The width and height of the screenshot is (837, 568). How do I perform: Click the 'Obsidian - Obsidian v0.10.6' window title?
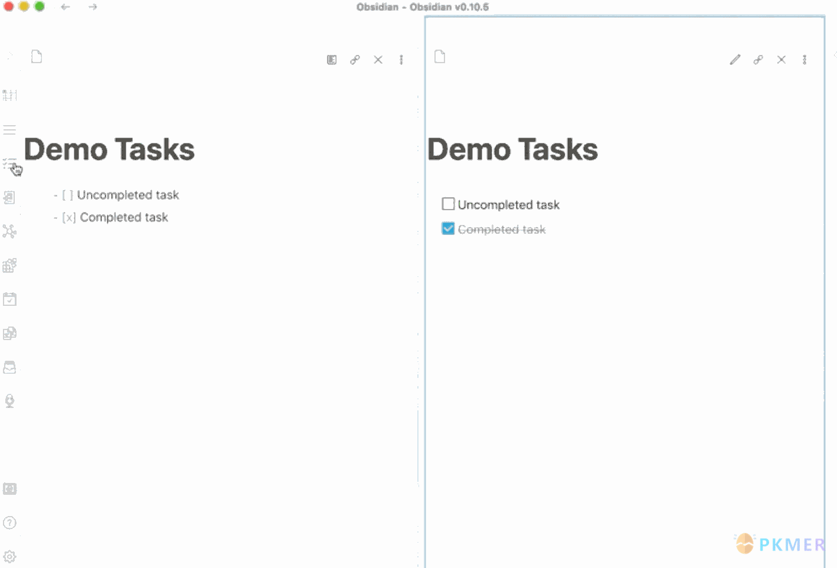click(423, 7)
